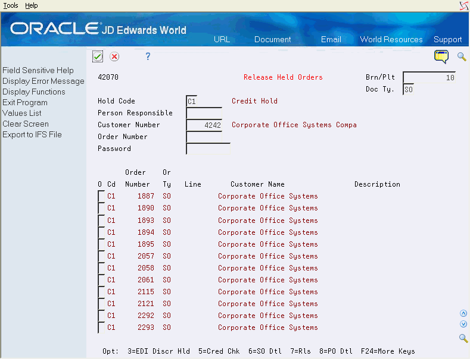Image resolution: width=470 pixels, height=359 pixels.
Task: Focus the Order Number input field
Action: [x=204, y=137]
